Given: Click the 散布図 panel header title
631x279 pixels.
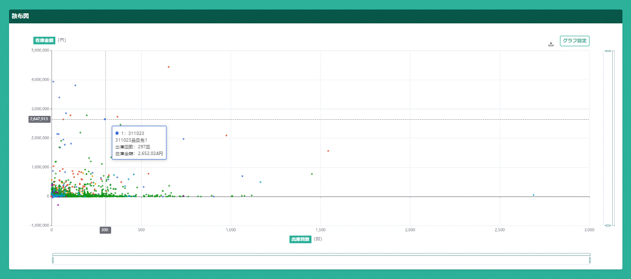Looking at the screenshot, I should tap(21, 16).
